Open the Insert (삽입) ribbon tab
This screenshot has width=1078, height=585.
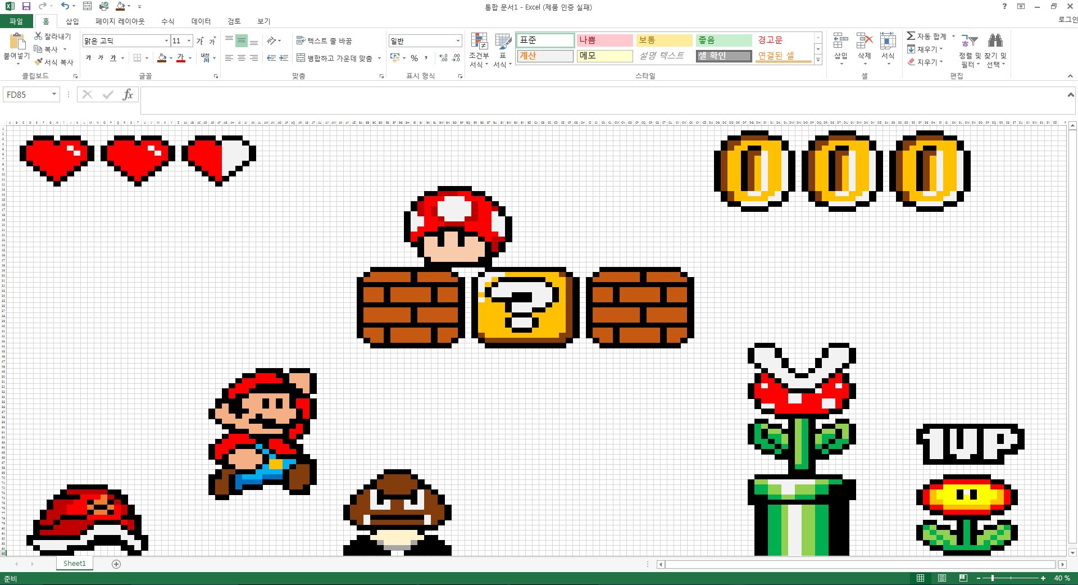coord(72,21)
